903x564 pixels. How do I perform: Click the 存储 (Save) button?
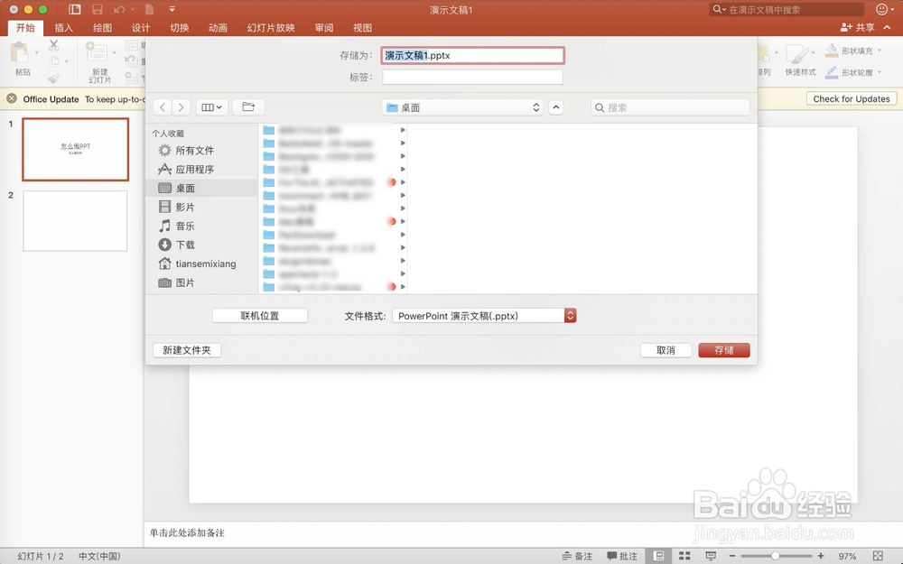coord(723,350)
